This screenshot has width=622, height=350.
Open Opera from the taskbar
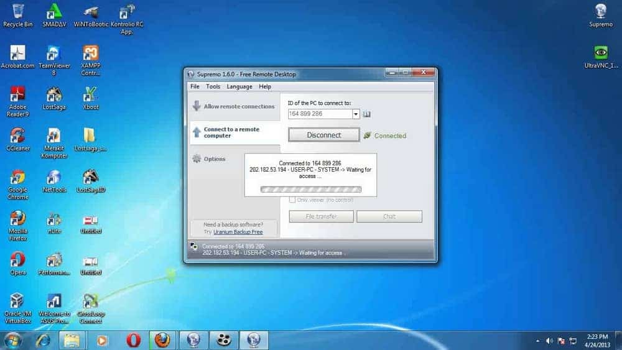tap(133, 341)
